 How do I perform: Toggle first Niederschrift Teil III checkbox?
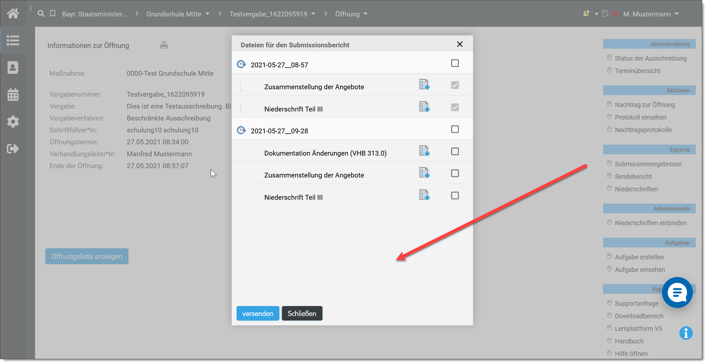click(x=455, y=107)
